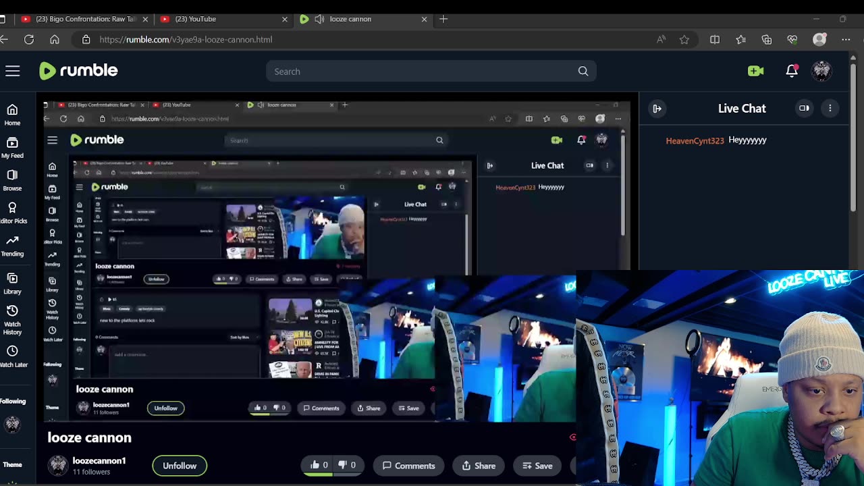Open Trending in the sidebar

pyautogui.click(x=12, y=246)
